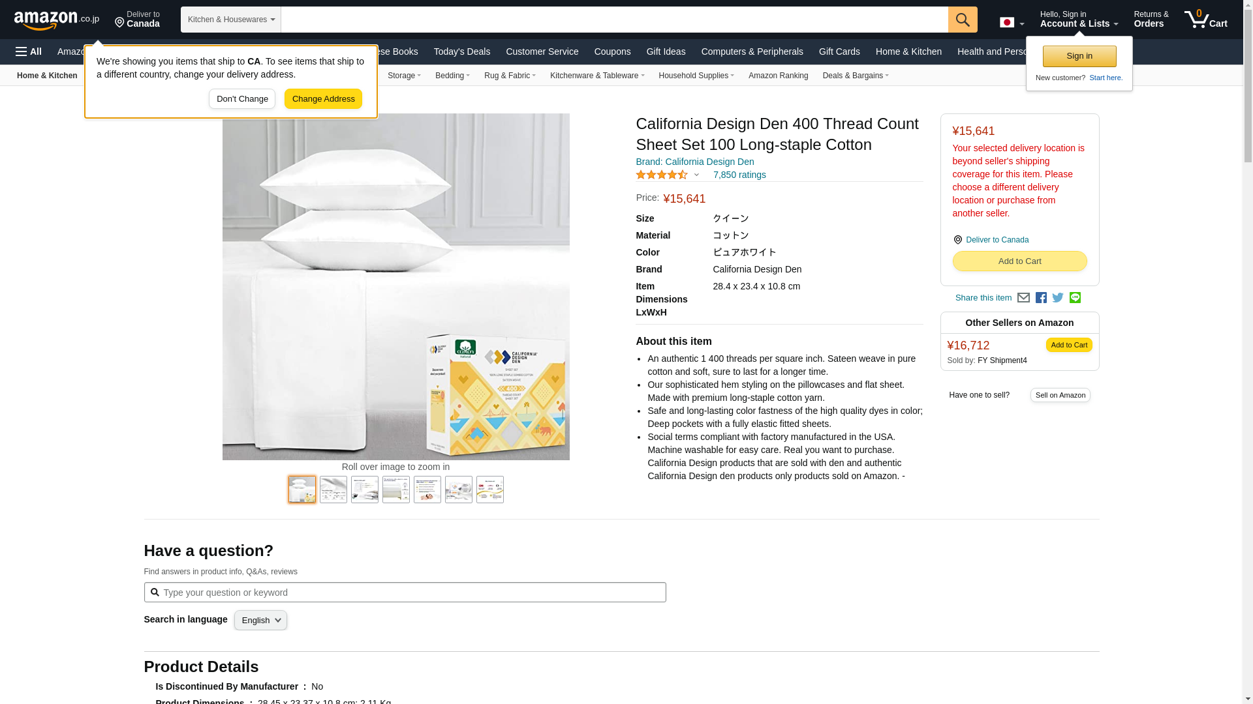This screenshot has width=1253, height=704.
Task: Click the search magnifier button
Action: [963, 20]
